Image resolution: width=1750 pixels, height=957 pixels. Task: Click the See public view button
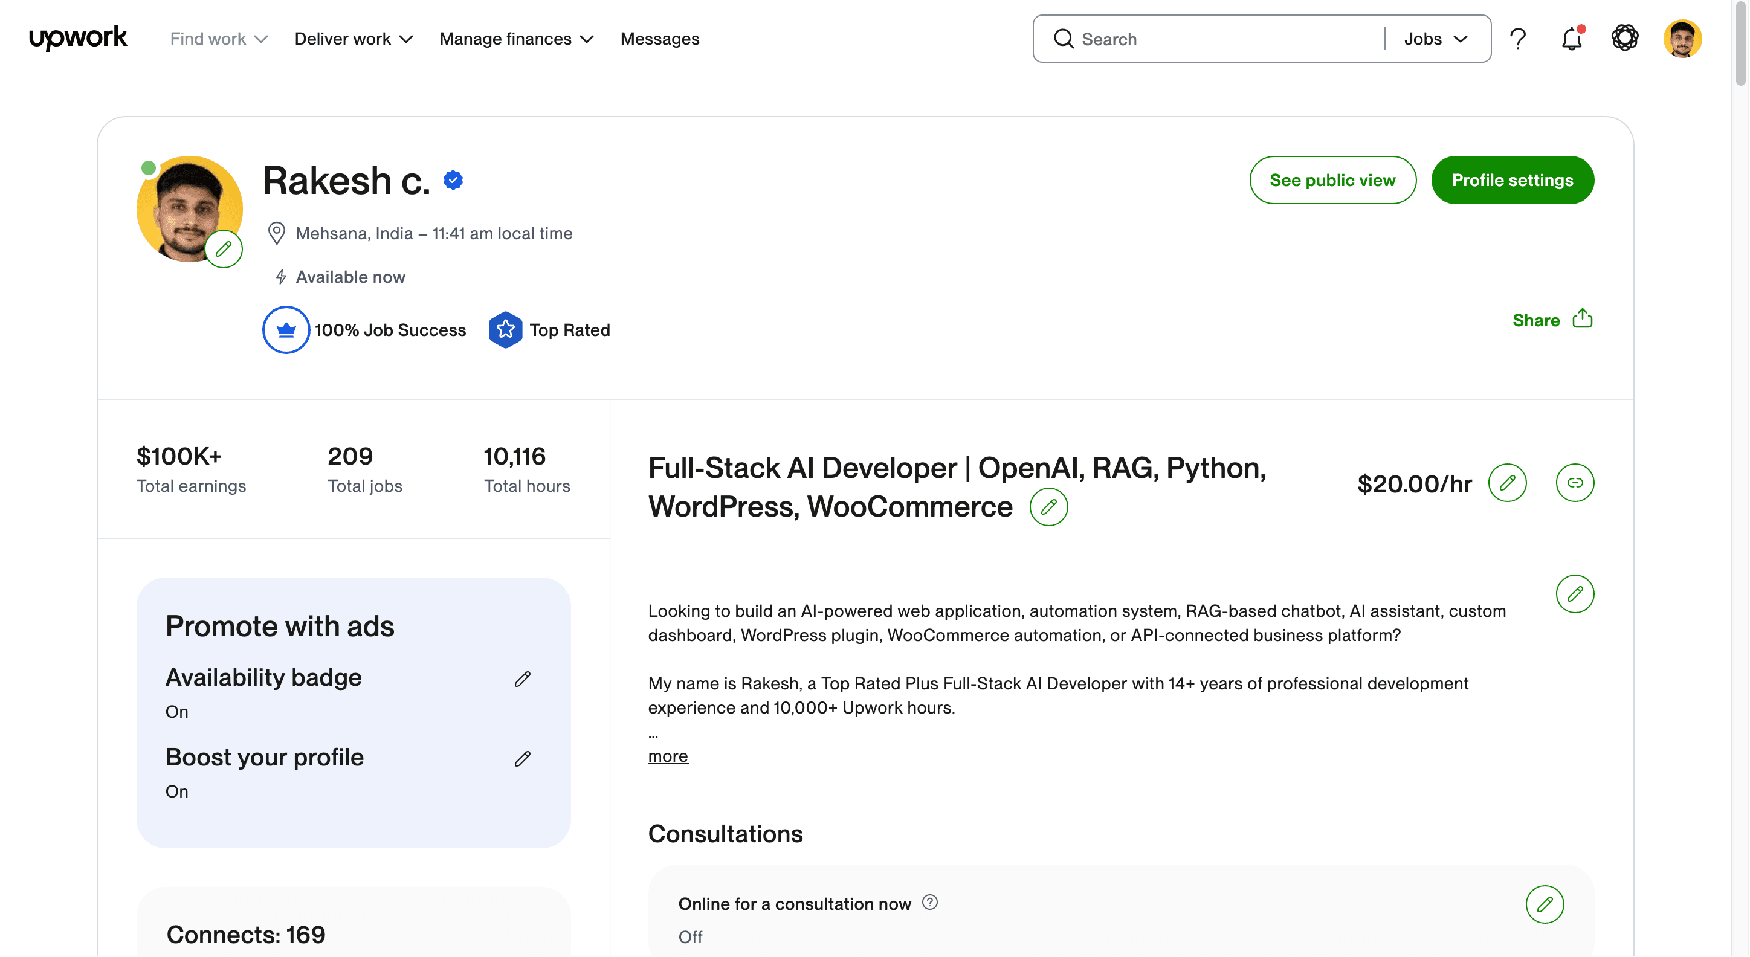[x=1332, y=180]
